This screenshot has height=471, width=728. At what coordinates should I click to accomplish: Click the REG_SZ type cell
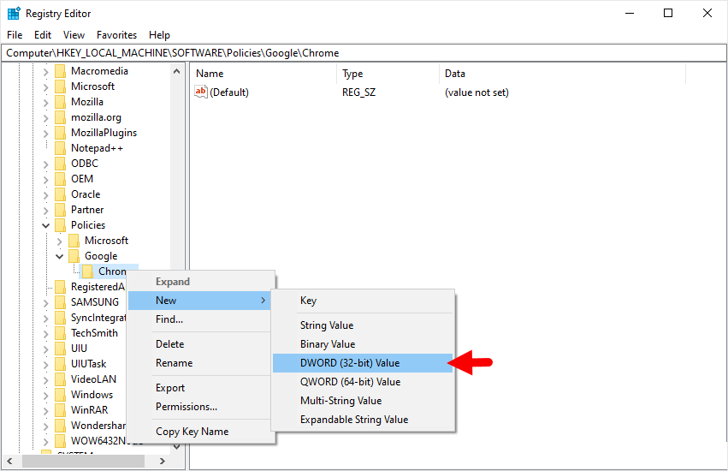[x=359, y=92]
